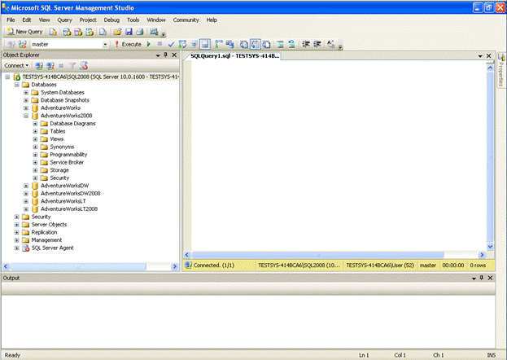Open an Analysis Services DMX Query
507x360 pixels.
(x=78, y=32)
